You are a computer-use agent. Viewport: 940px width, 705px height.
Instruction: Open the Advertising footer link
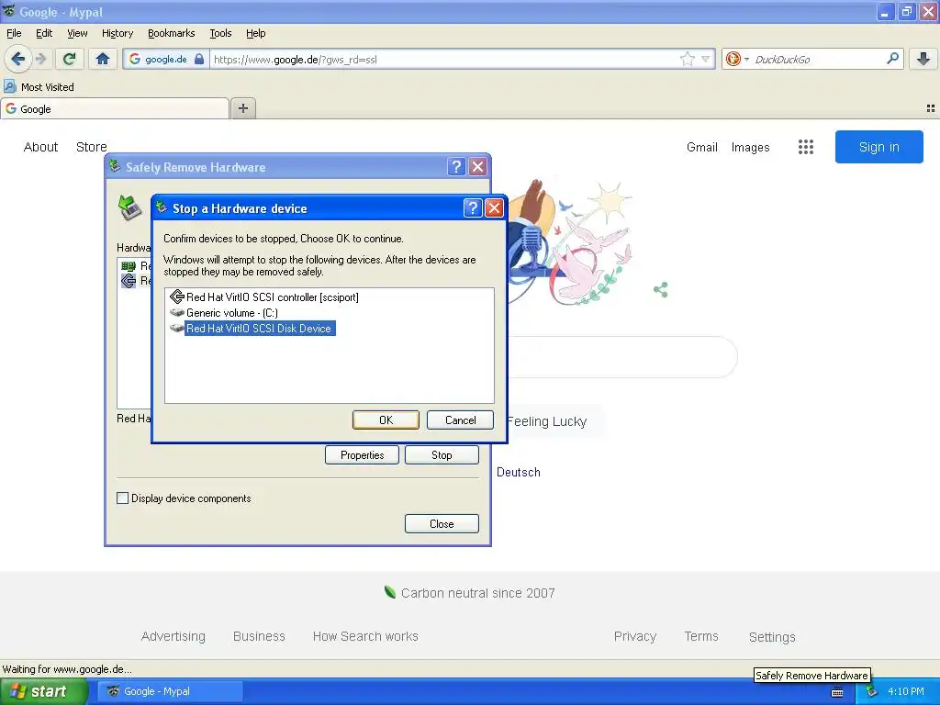point(173,637)
